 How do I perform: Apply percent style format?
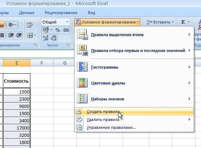(57, 30)
